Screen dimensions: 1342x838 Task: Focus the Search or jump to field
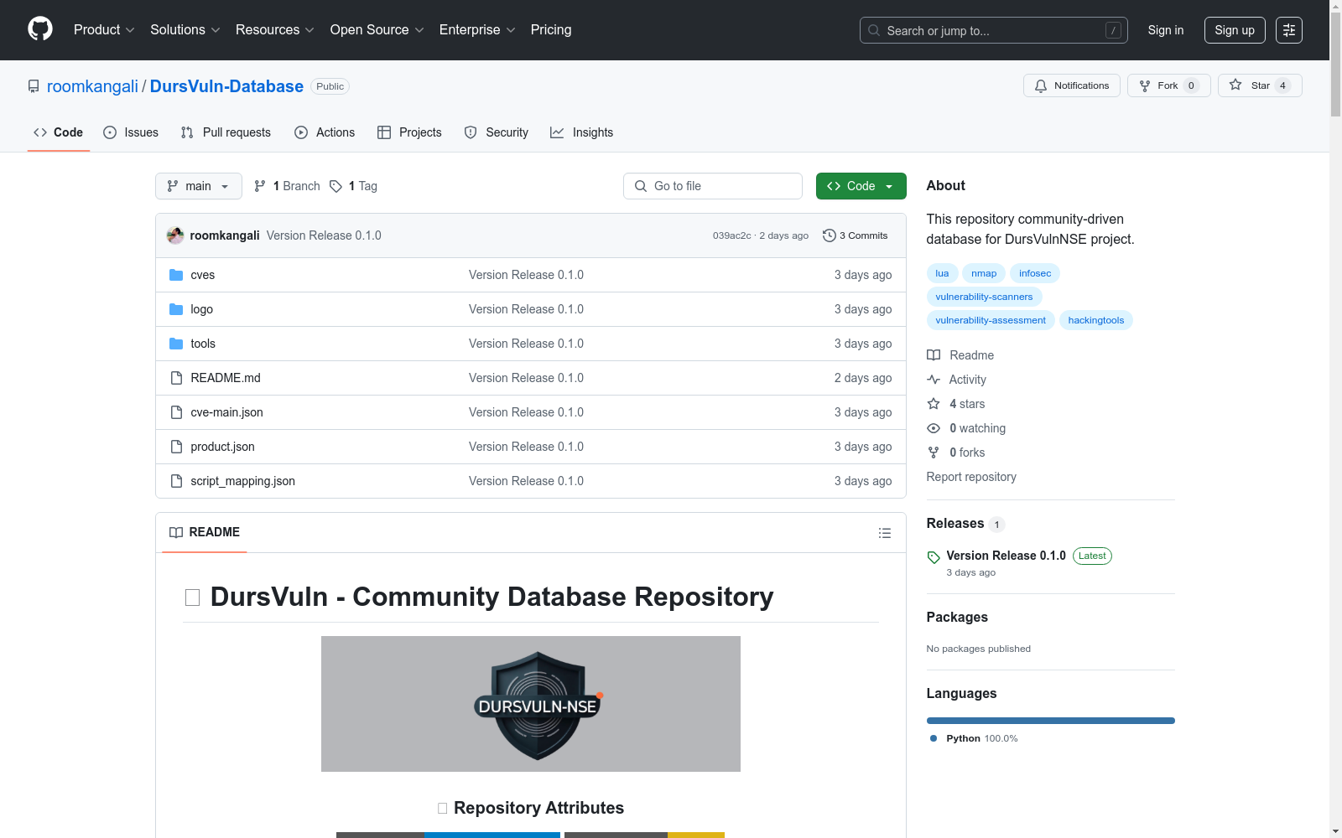click(994, 30)
